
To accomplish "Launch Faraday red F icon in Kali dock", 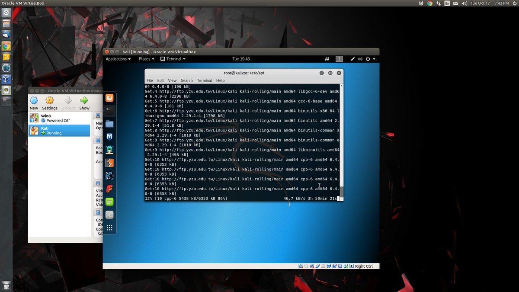I will click(109, 189).
